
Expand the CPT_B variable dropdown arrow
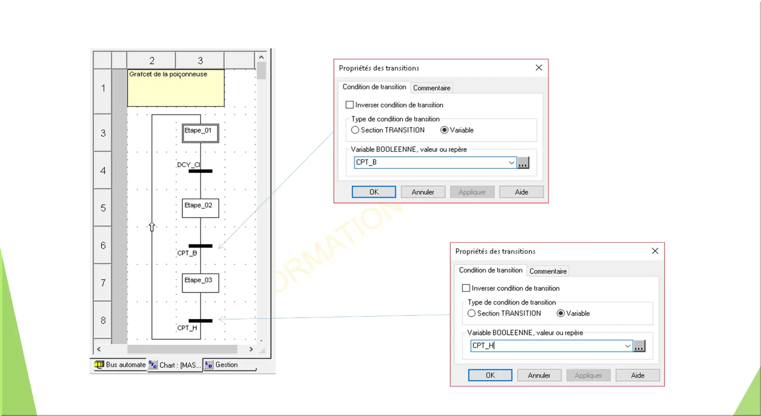[x=511, y=163]
